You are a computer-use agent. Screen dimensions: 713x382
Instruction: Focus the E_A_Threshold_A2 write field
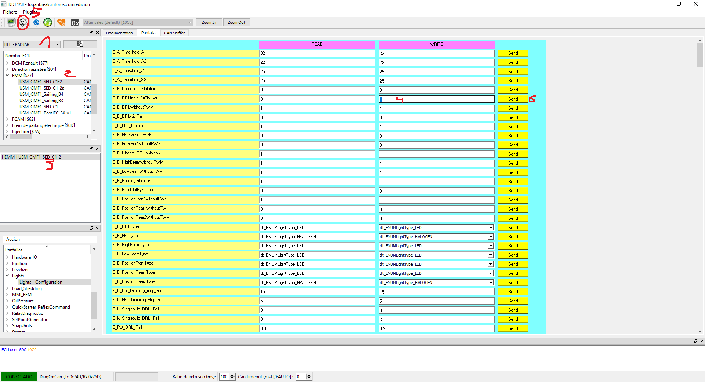pos(437,62)
